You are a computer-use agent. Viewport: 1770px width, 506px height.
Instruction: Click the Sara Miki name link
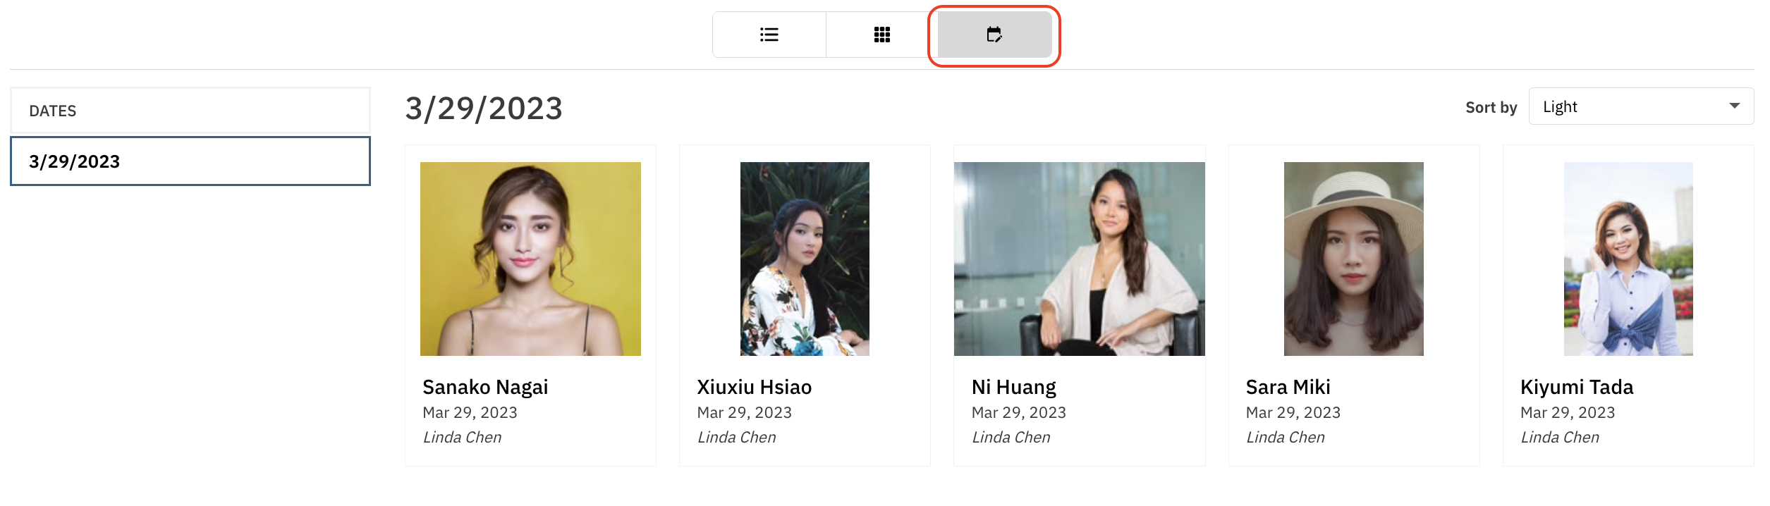pos(1288,387)
